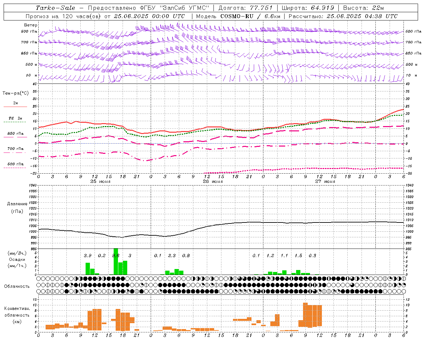Click the 26 июня date label
Screen dimensions: 423x338
click(213, 181)
